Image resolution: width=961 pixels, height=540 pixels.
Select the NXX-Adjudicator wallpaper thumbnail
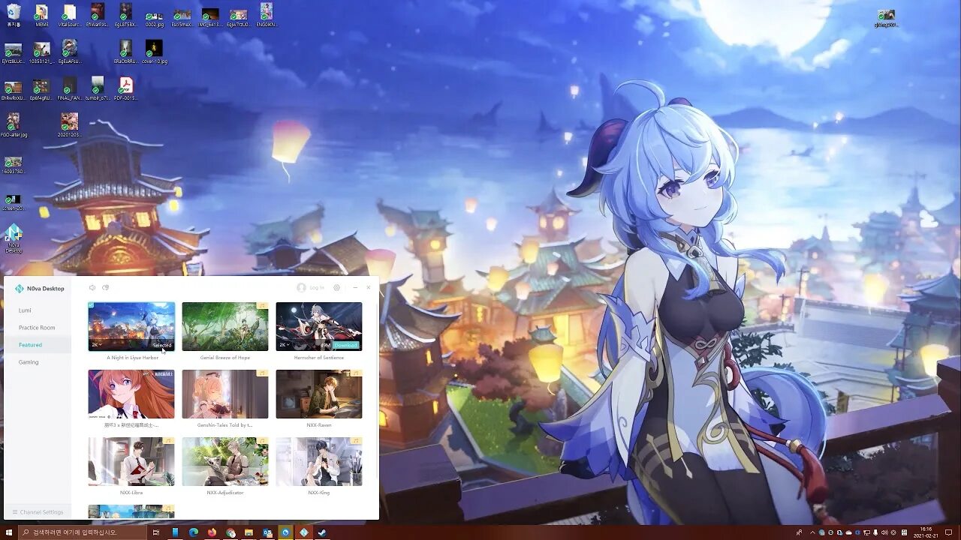click(225, 461)
